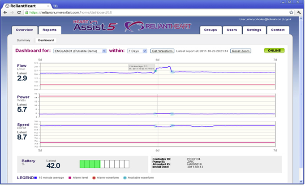Image resolution: width=305 pixels, height=186 pixels.
Task: Open the Settings tab
Action: point(254,30)
